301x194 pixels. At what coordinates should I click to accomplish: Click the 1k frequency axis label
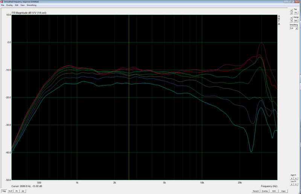tap(77, 183)
